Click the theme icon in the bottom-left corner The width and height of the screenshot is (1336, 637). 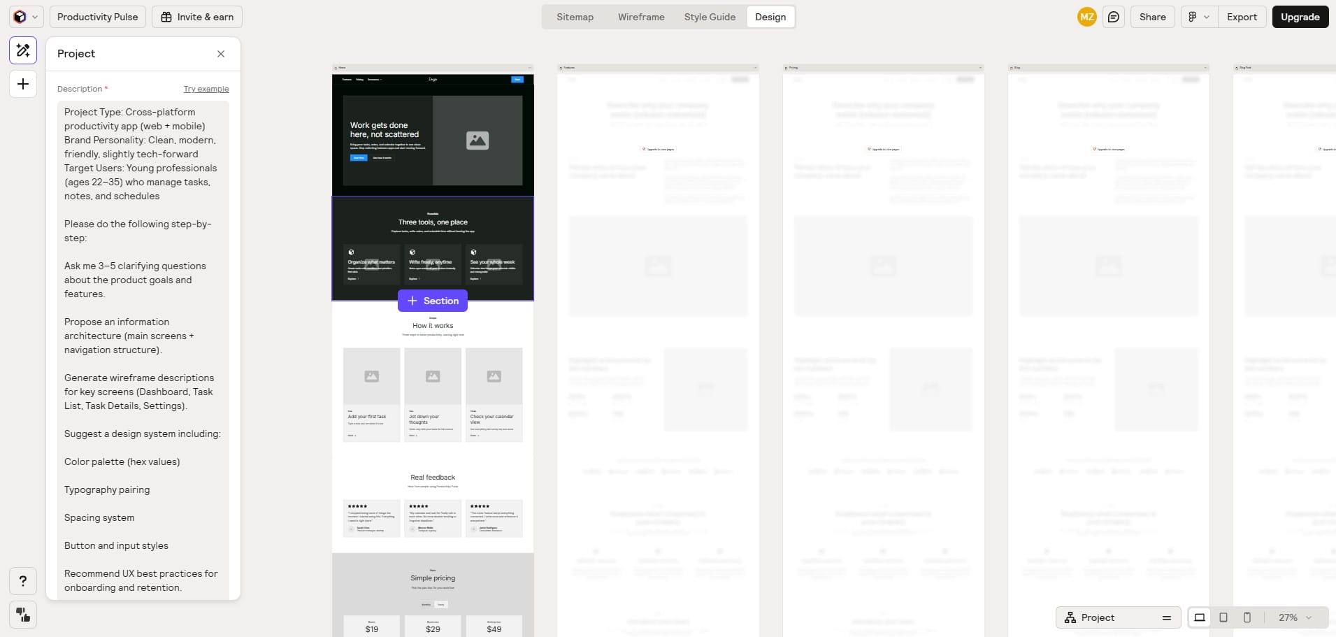22,615
